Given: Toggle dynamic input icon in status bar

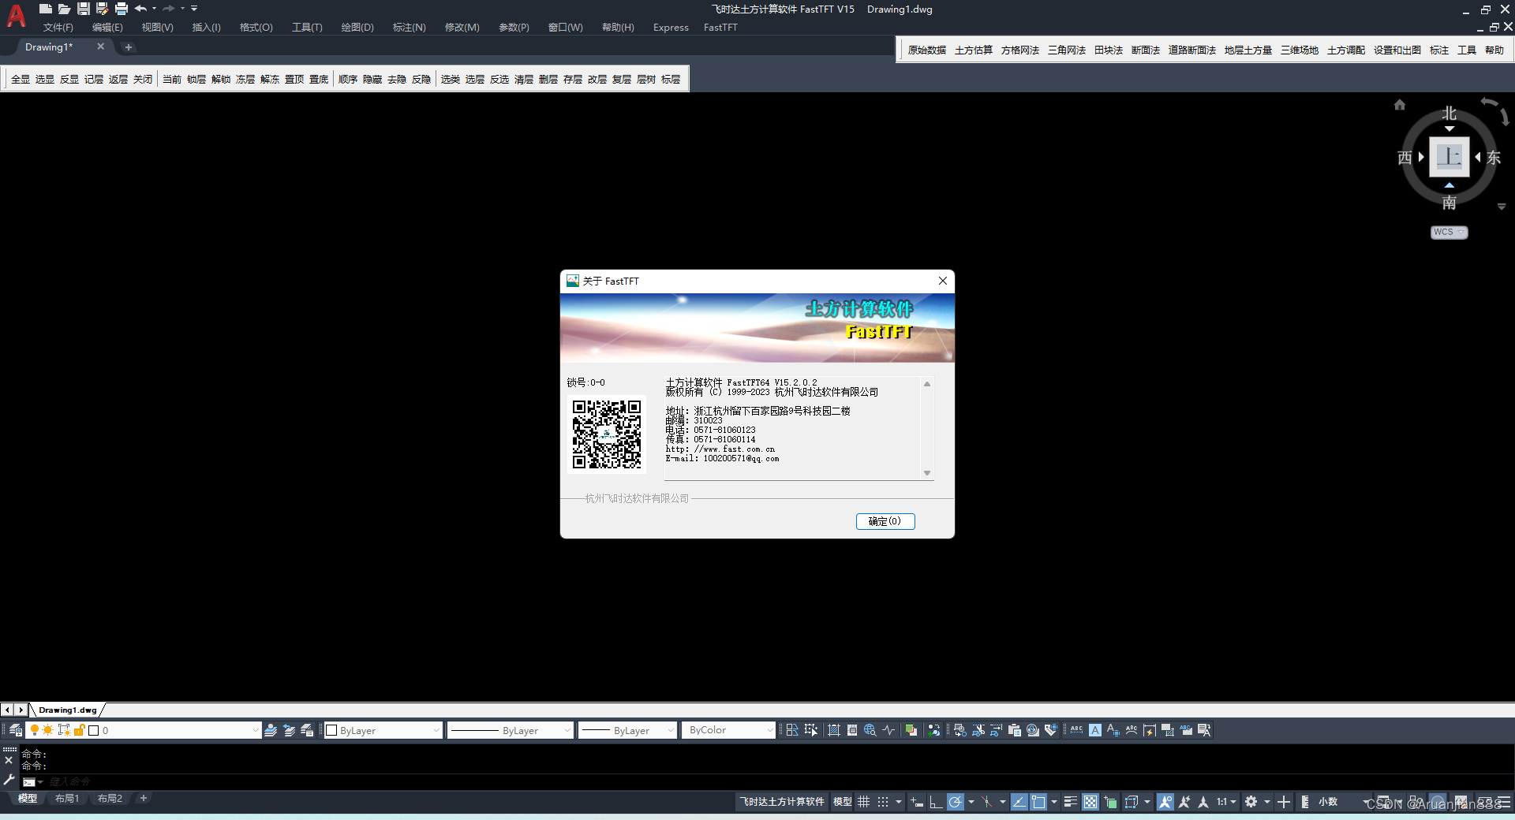Looking at the screenshot, I should click(915, 802).
